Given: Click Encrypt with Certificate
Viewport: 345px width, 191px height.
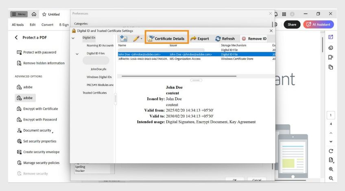Looking at the screenshot, I should [x=37, y=109].
